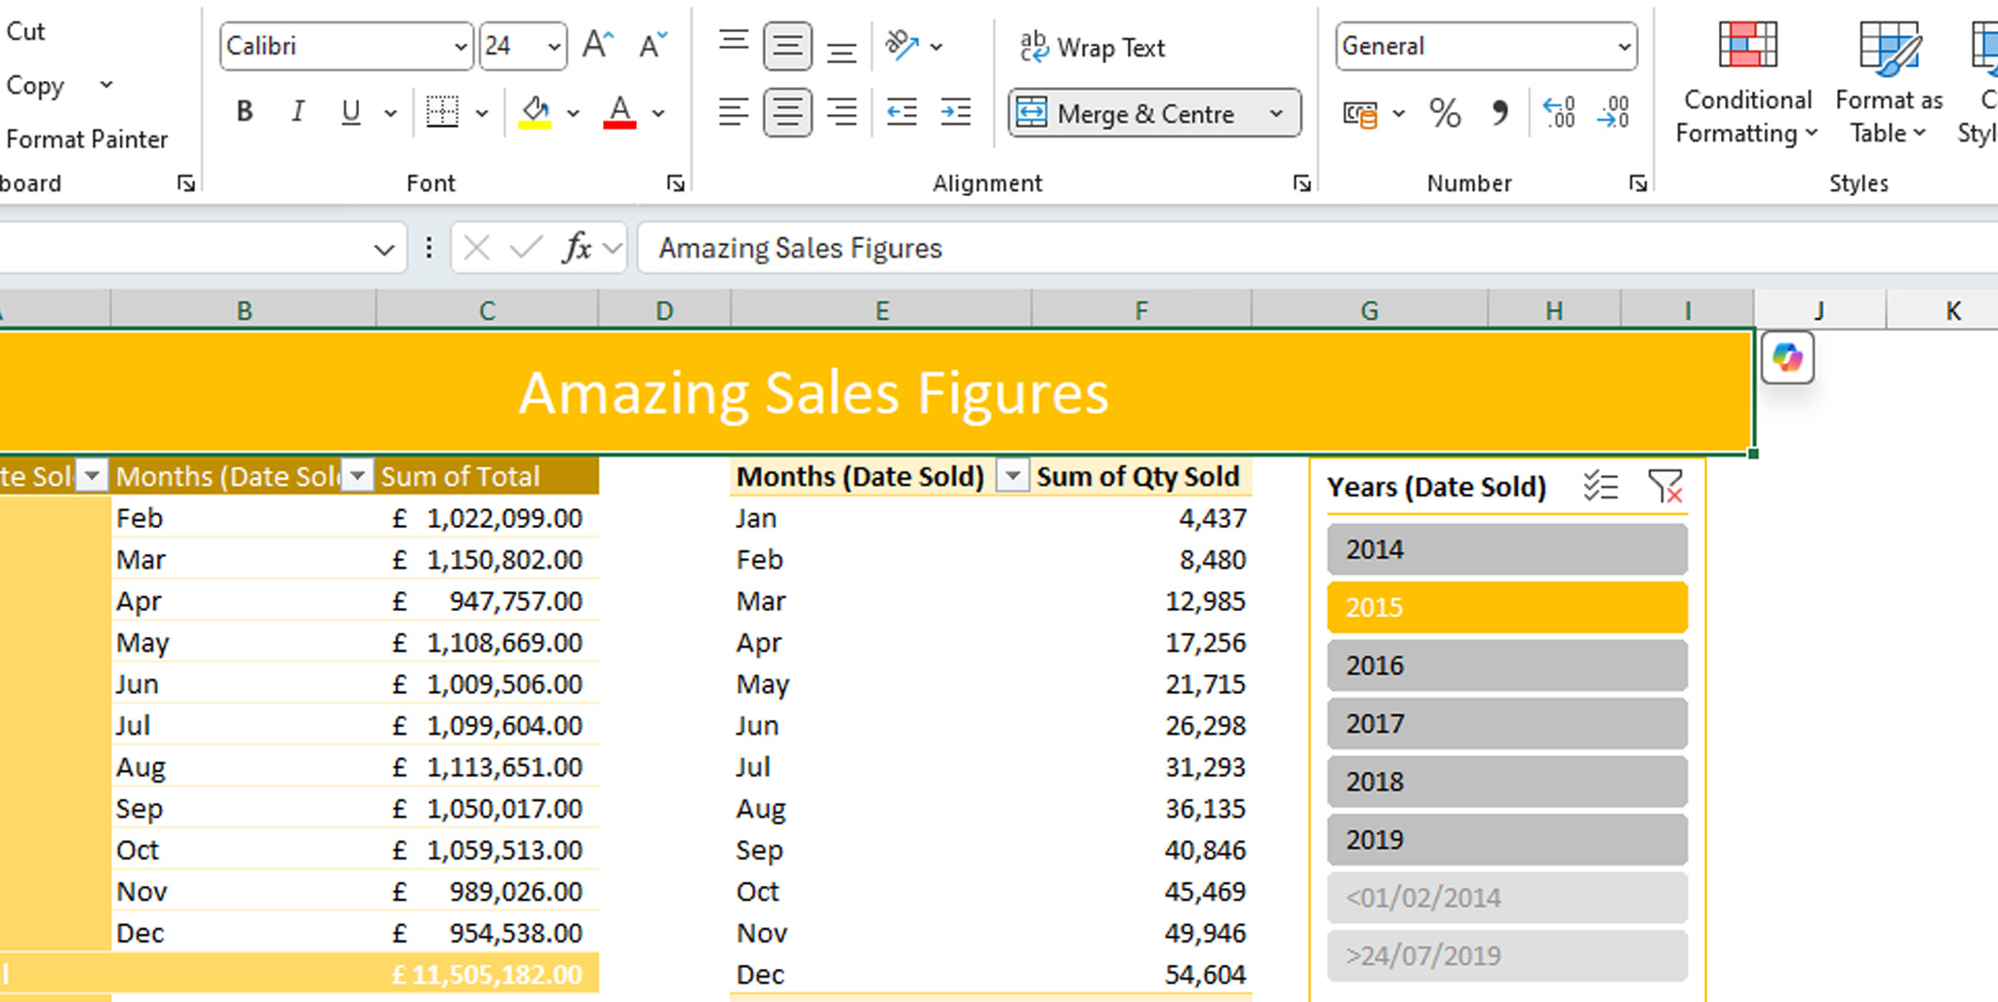Enable multi-select on the Years slicer
Screen dimensions: 1998x1002
point(1600,485)
